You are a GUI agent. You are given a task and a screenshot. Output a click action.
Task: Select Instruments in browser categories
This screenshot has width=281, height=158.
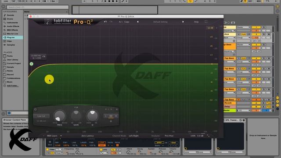12,22
